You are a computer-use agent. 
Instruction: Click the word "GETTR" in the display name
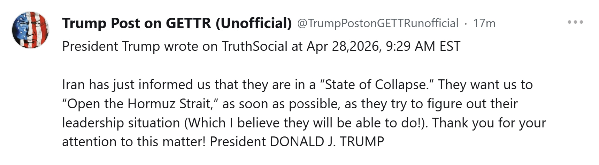[x=189, y=23]
